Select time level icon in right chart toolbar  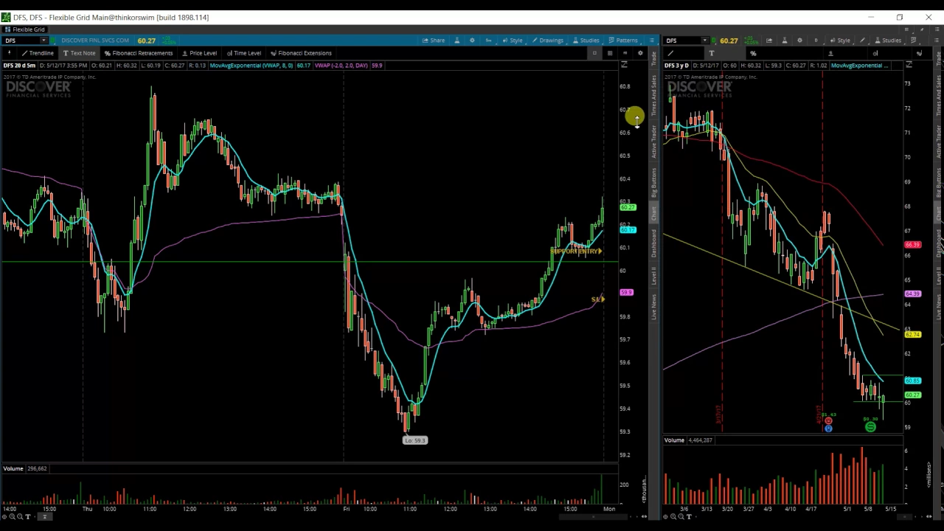[x=875, y=53]
